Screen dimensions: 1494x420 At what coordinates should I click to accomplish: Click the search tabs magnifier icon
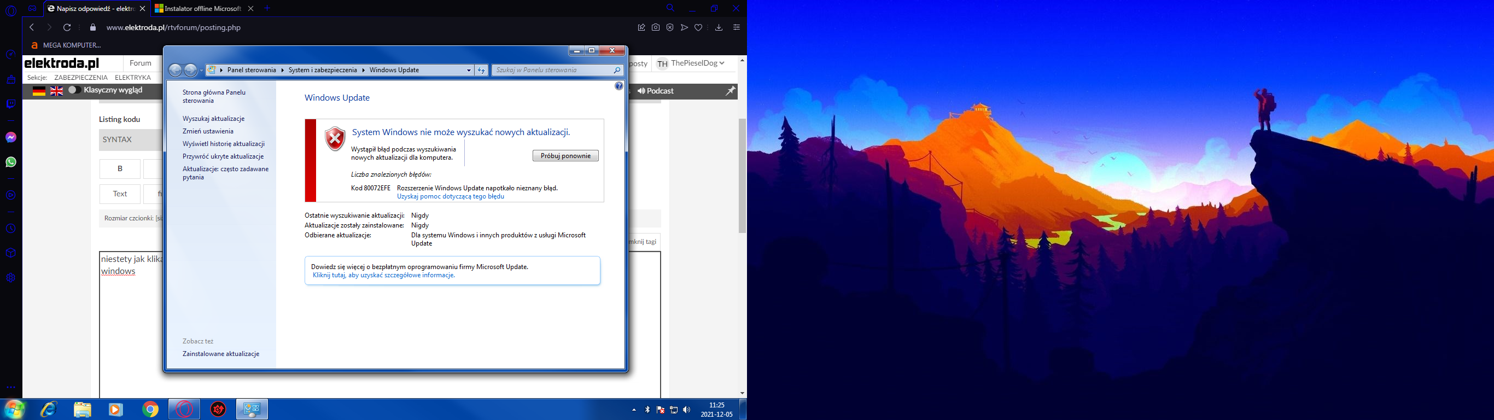(x=670, y=8)
